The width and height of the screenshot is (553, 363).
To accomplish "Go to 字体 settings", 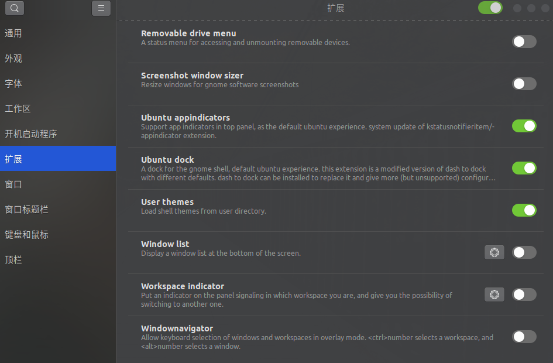I will click(58, 84).
